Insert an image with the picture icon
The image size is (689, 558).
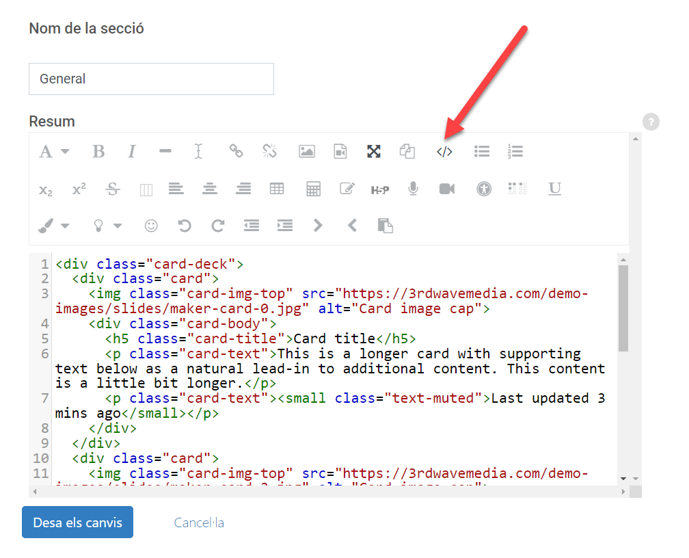[307, 152]
